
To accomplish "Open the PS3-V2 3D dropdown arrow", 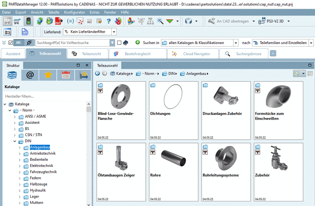I will coord(289,21).
